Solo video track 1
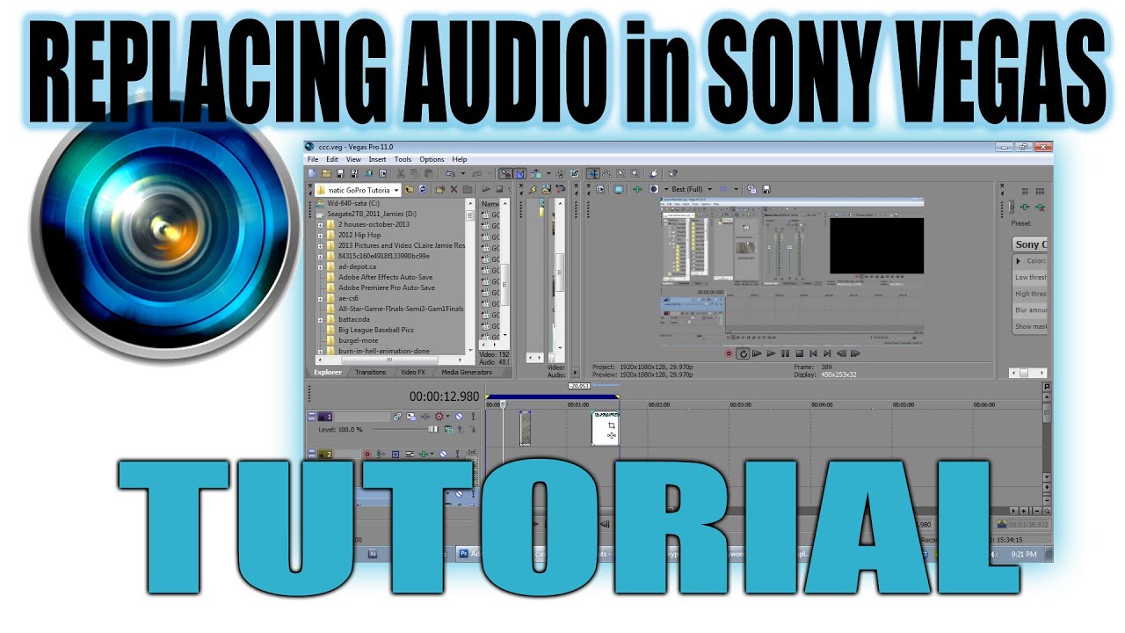This screenshot has height=633, width=1125. click(x=473, y=416)
